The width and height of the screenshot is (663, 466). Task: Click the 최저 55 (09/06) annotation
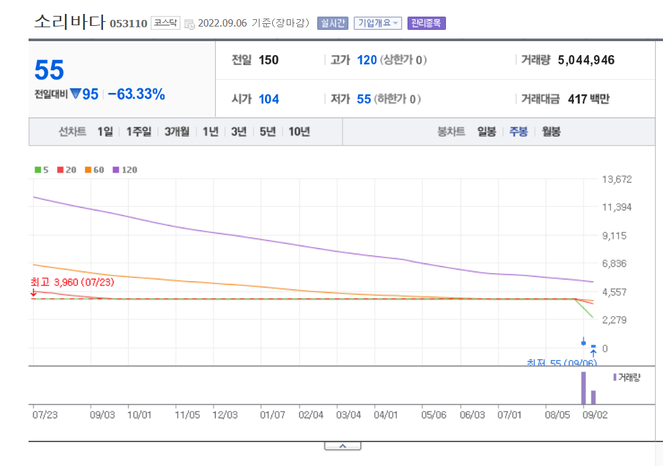click(x=561, y=362)
